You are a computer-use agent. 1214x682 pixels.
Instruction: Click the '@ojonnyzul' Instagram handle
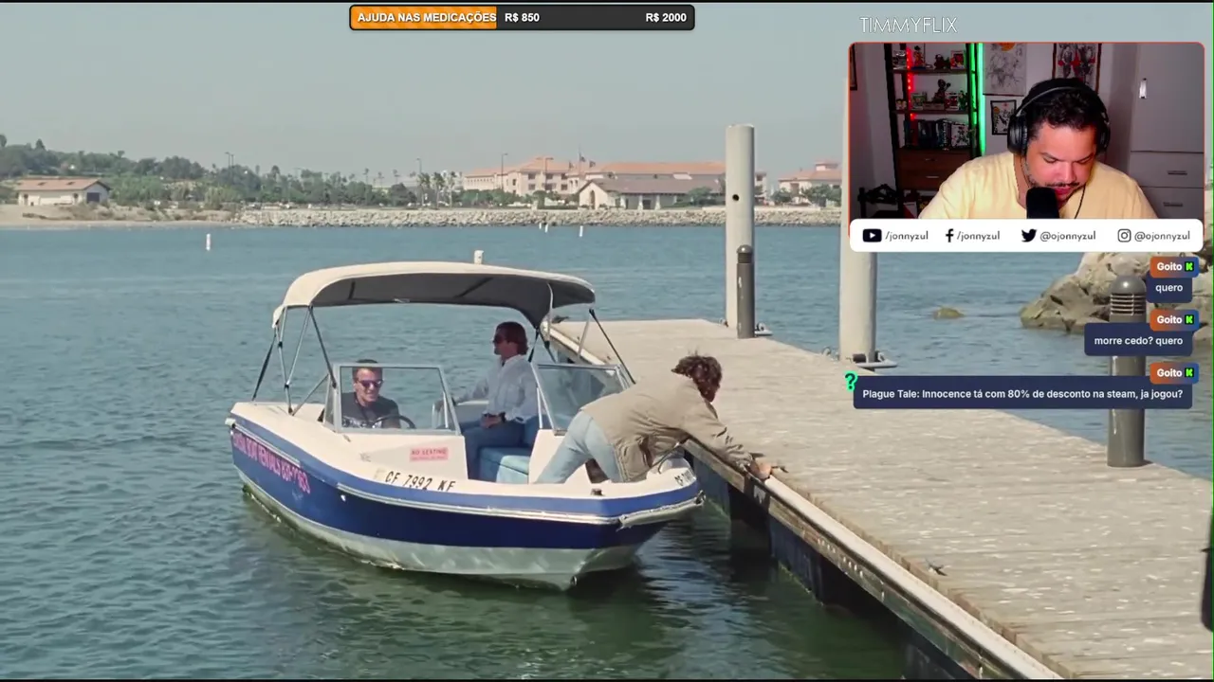(x=1162, y=236)
